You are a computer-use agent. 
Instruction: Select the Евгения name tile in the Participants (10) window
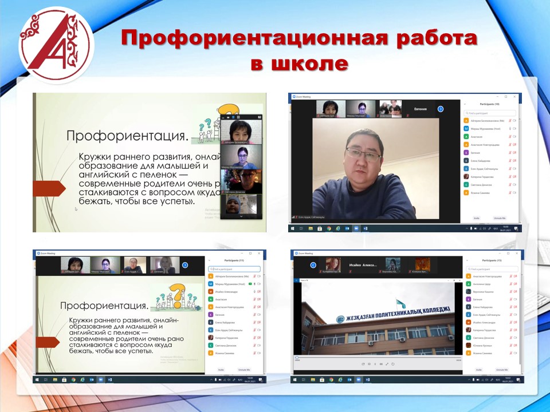pyautogui.click(x=420, y=109)
